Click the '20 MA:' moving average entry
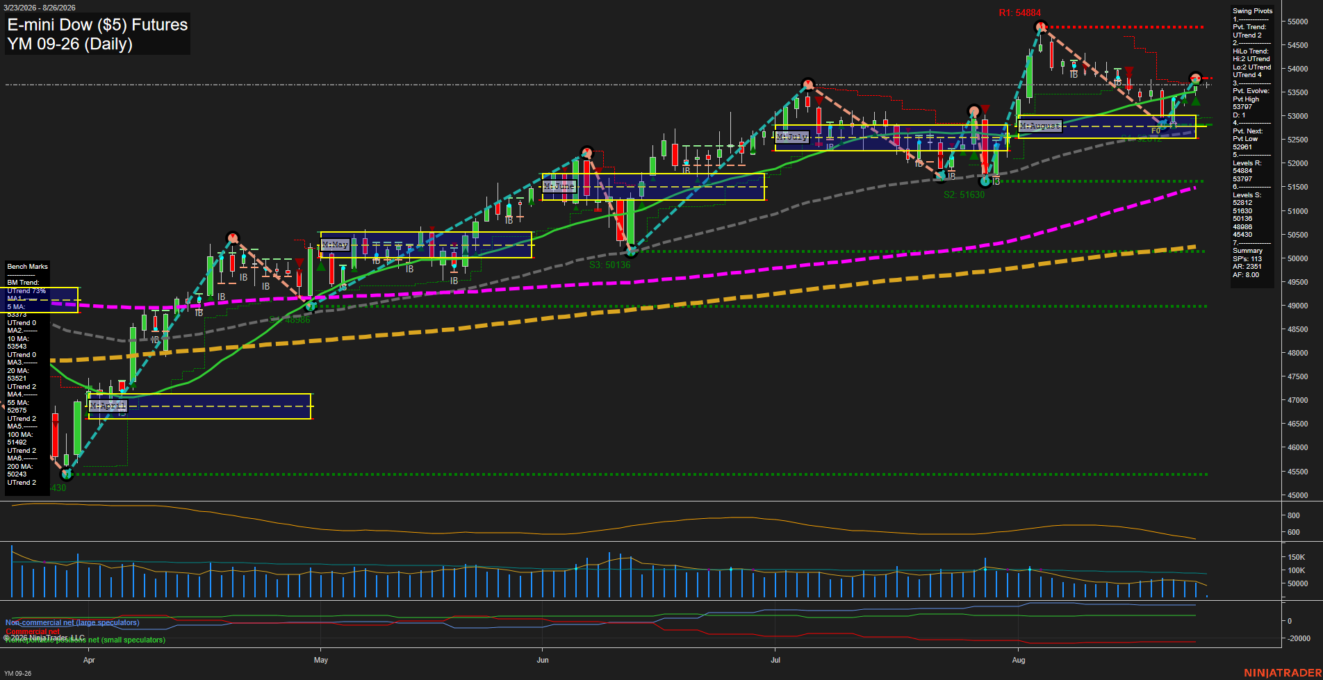Image resolution: width=1323 pixels, height=680 pixels. [17, 371]
